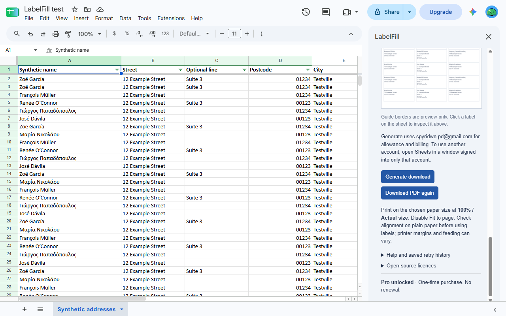Show the all sheets list

(40, 309)
